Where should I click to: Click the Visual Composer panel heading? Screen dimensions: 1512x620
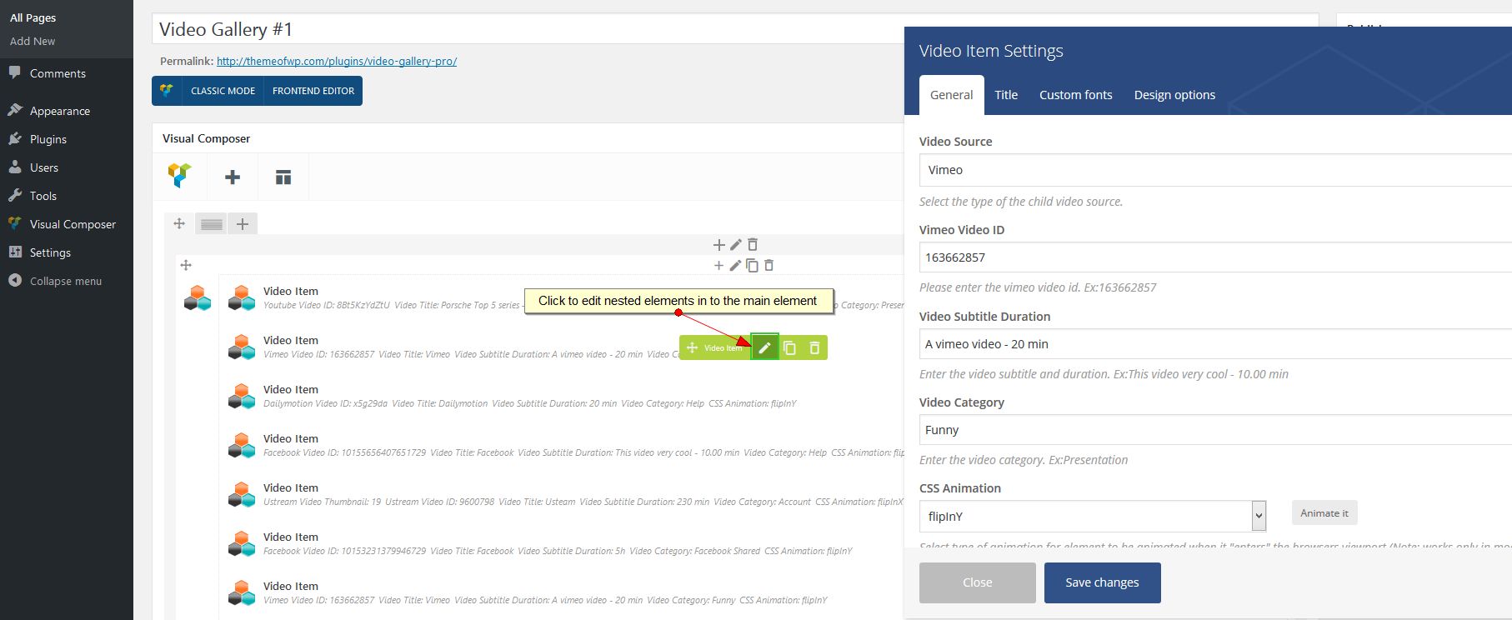206,138
